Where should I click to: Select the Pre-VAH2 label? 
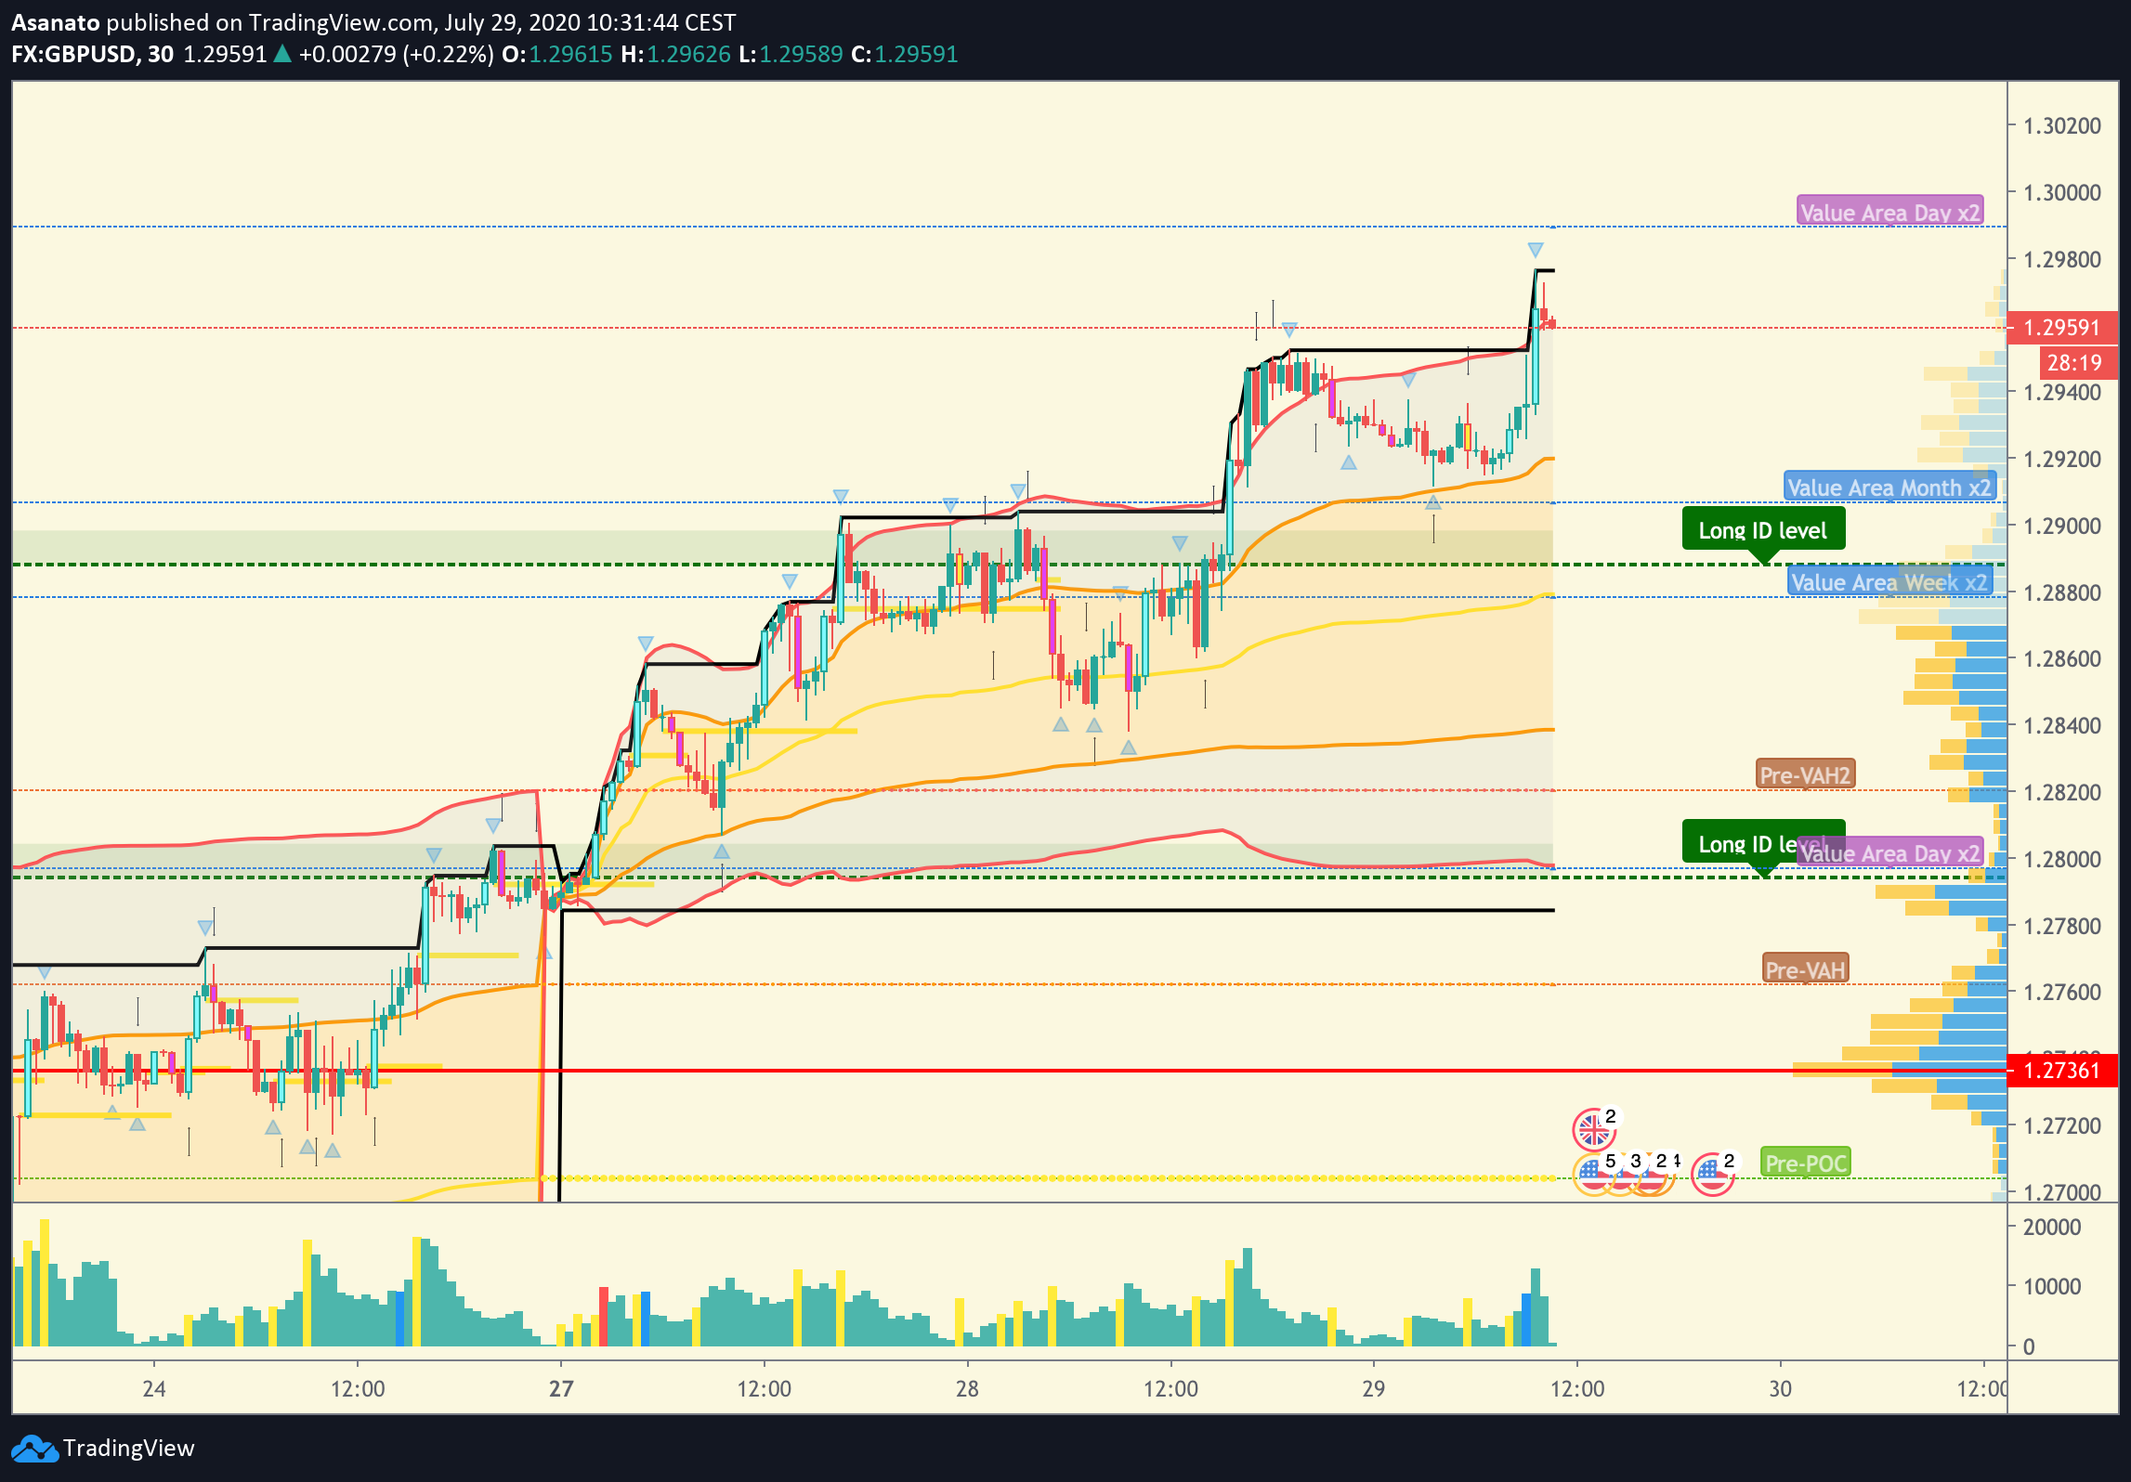pos(1806,773)
